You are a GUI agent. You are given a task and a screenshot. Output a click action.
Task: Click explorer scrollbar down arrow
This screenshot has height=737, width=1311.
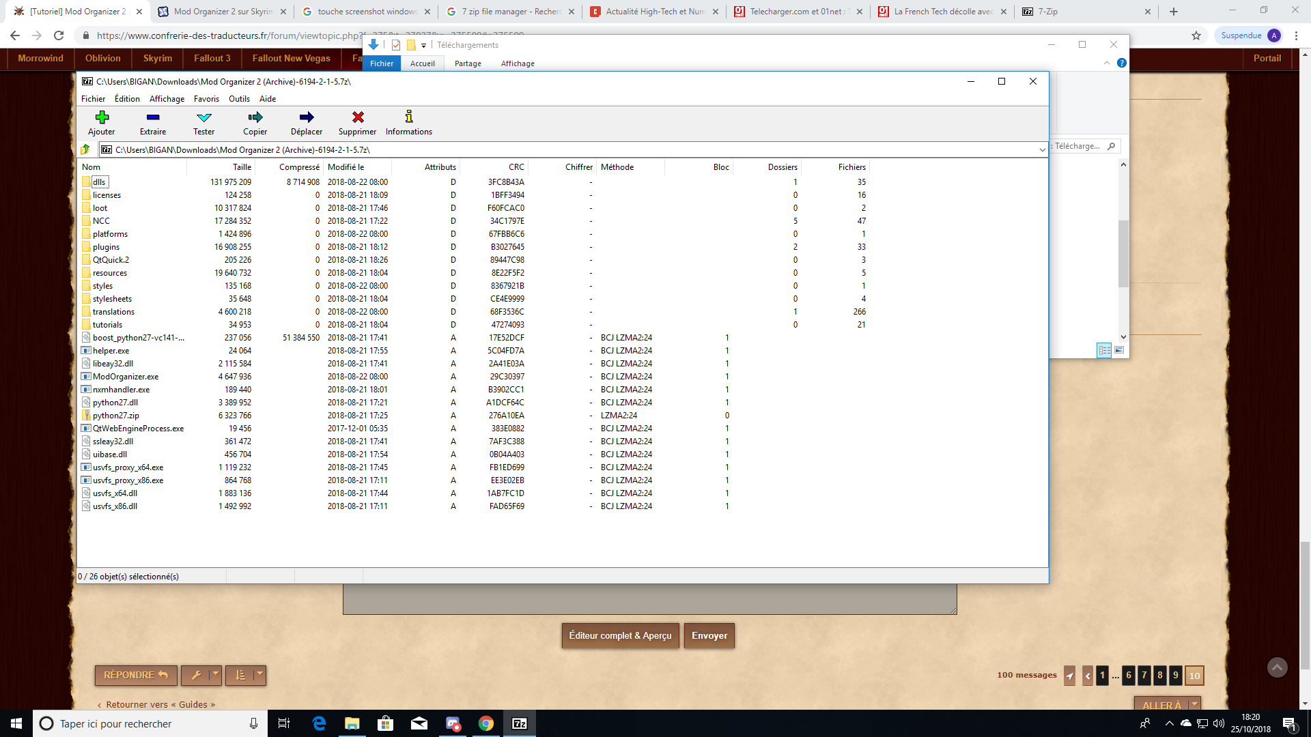[x=1123, y=337]
